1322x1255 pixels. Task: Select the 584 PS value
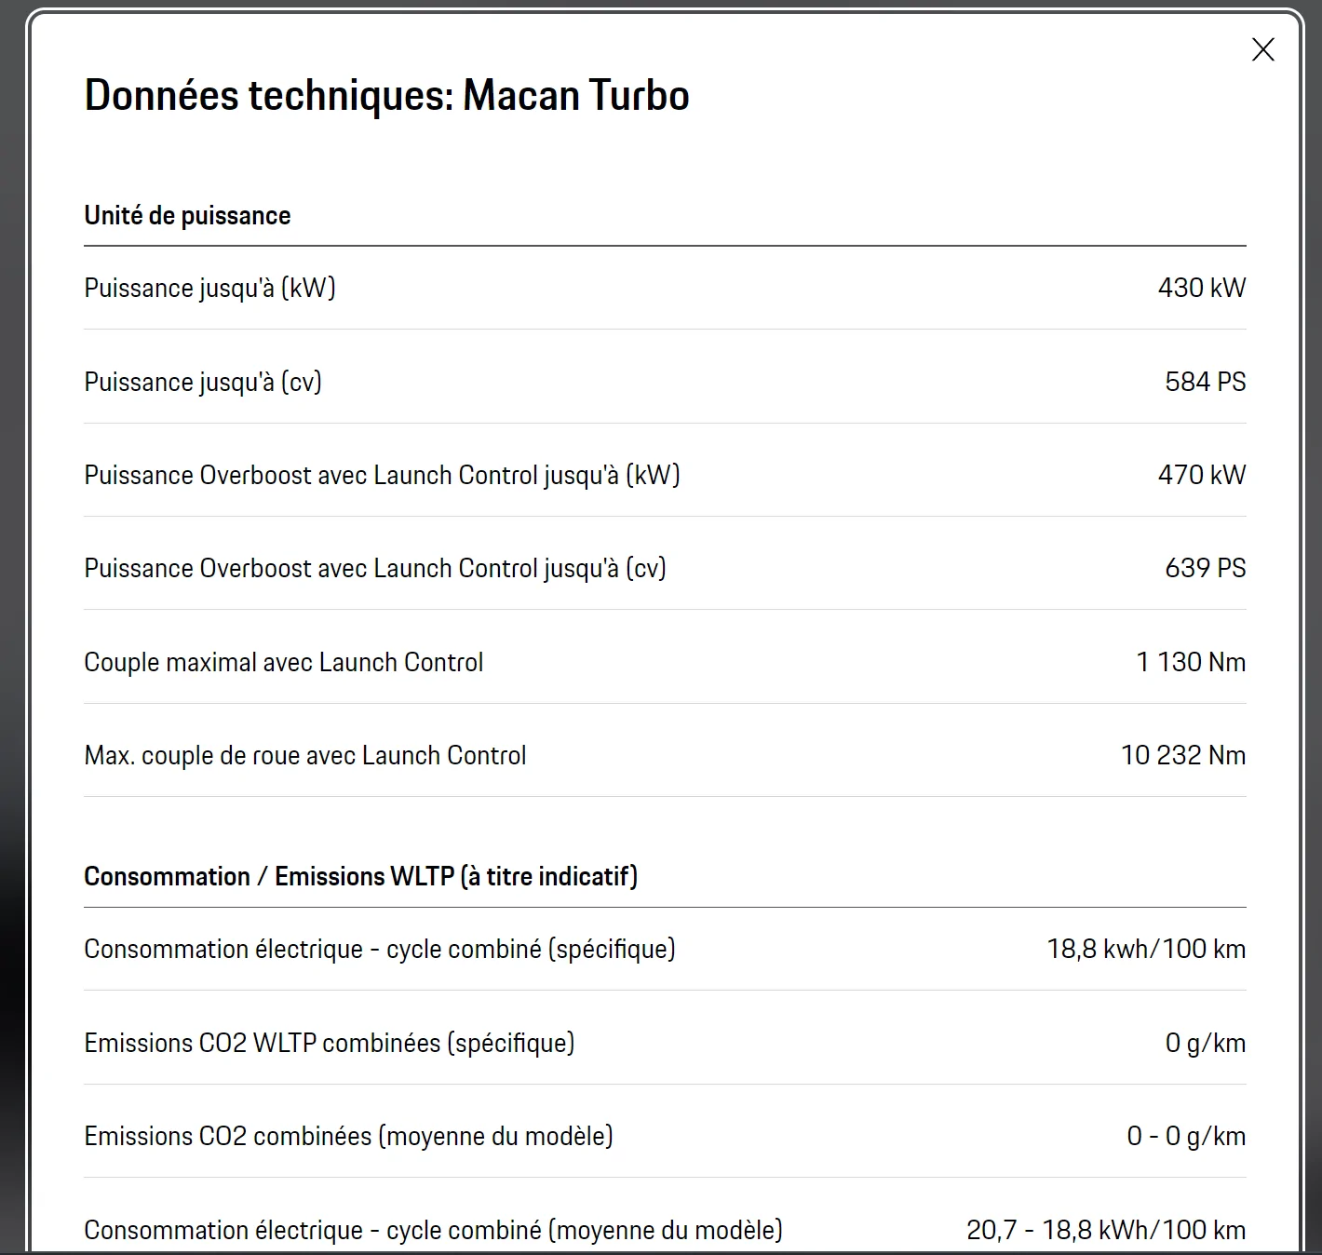[1205, 383]
